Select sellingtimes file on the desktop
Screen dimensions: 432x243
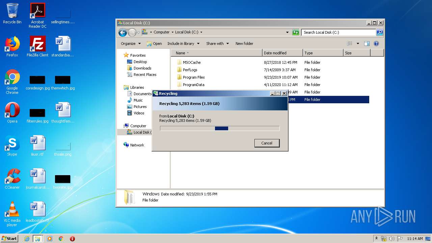point(63,17)
